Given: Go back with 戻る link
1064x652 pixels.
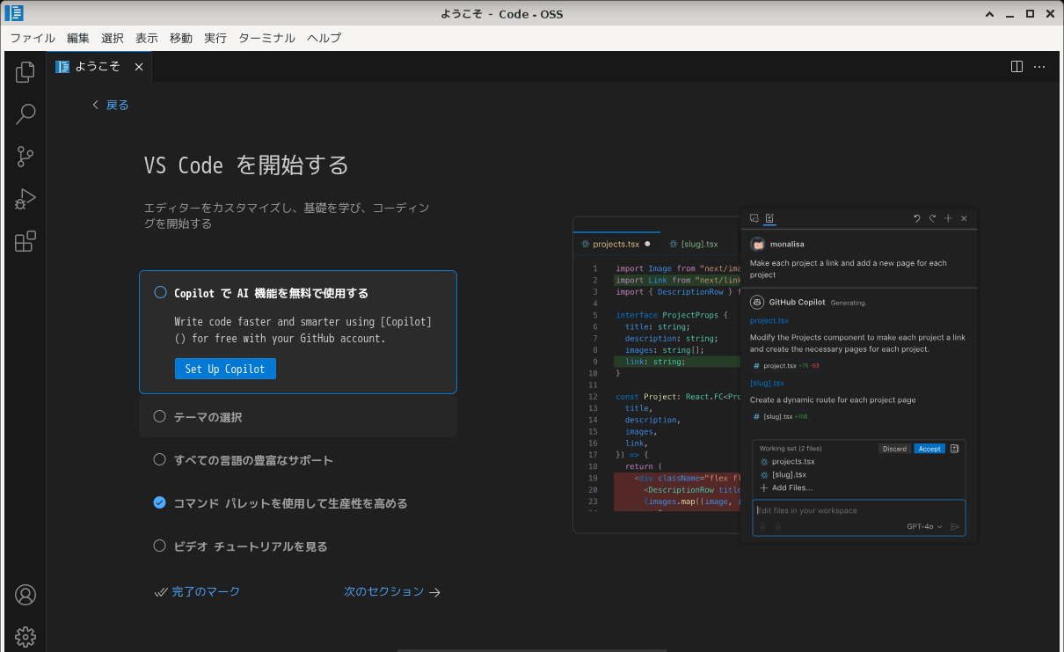Looking at the screenshot, I should tap(111, 105).
